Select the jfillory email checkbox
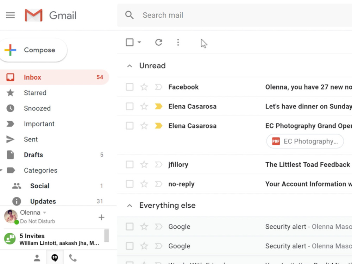 point(130,164)
